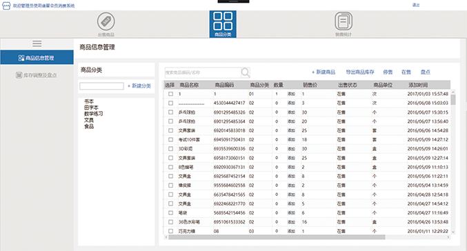Click the product code 6951061533362

click(229, 222)
